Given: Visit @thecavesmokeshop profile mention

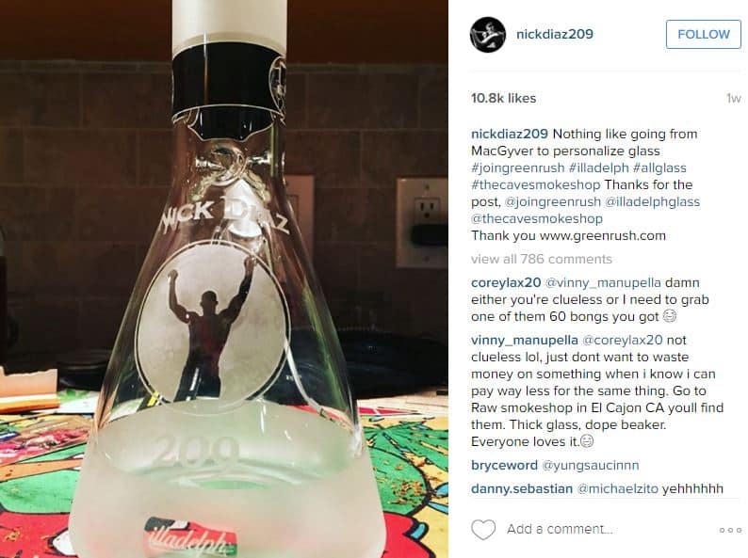Looking at the screenshot, I should click(x=537, y=218).
